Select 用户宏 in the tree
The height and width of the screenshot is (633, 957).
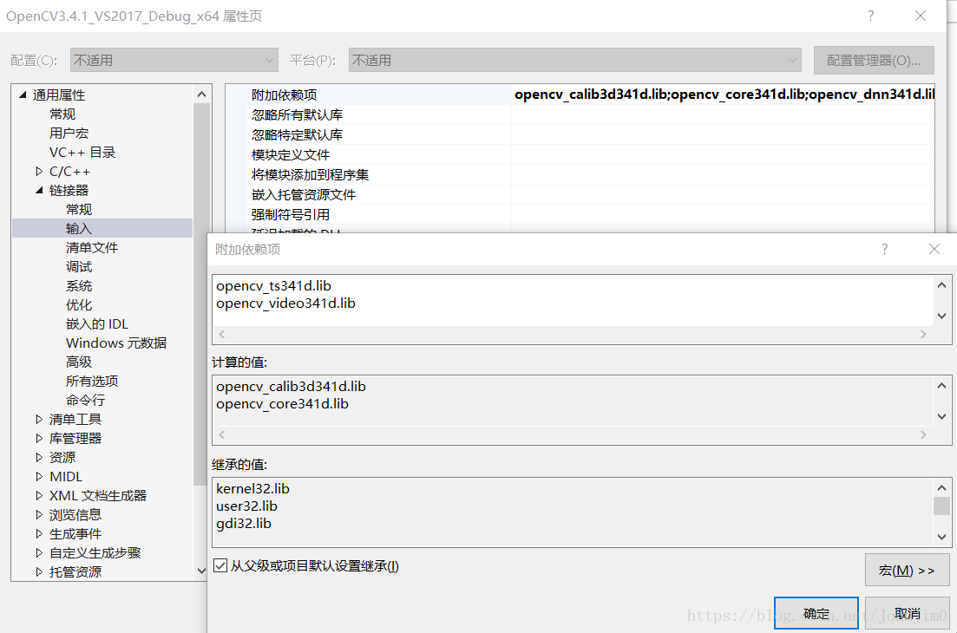[69, 133]
